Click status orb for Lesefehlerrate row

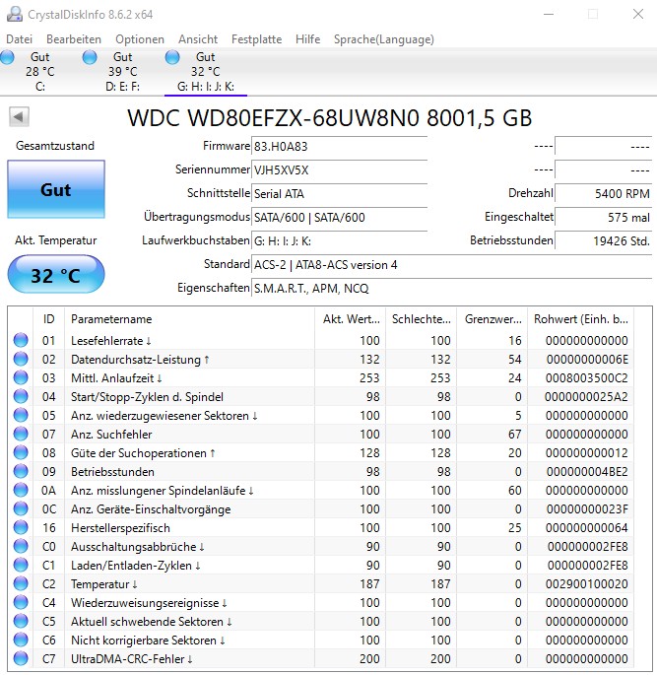pyautogui.click(x=21, y=340)
